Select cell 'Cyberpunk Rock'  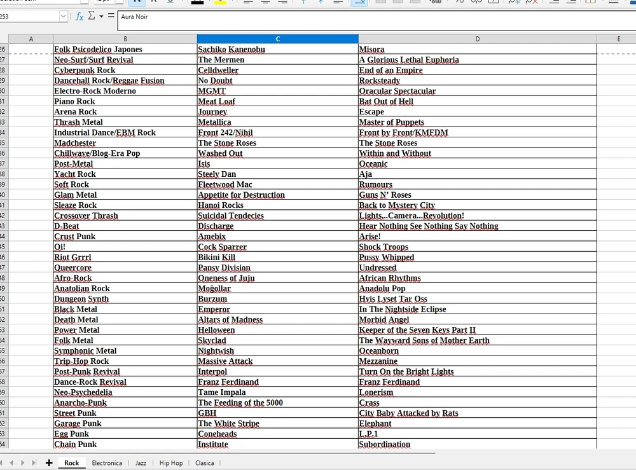[x=125, y=70]
